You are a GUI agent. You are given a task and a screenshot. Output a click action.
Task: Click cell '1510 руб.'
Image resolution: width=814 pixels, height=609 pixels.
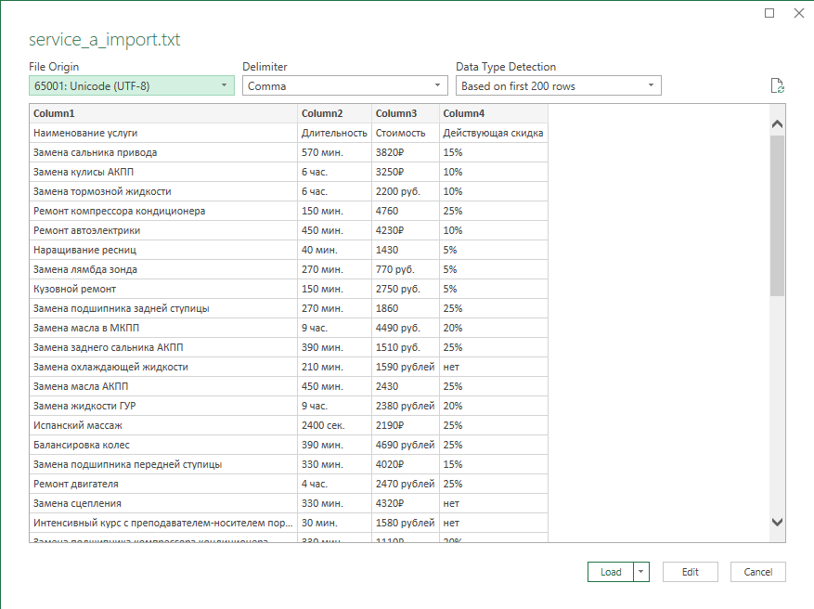(406, 347)
